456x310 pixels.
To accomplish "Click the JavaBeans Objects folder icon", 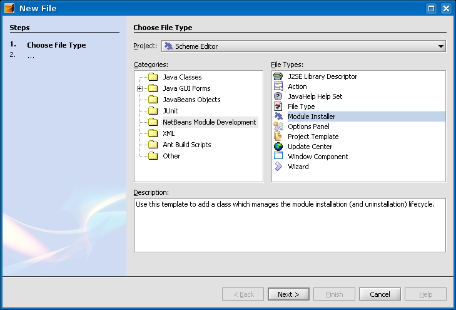I will (153, 100).
